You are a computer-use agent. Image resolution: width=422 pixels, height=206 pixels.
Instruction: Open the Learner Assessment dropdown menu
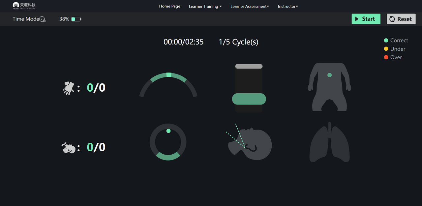tap(250, 6)
